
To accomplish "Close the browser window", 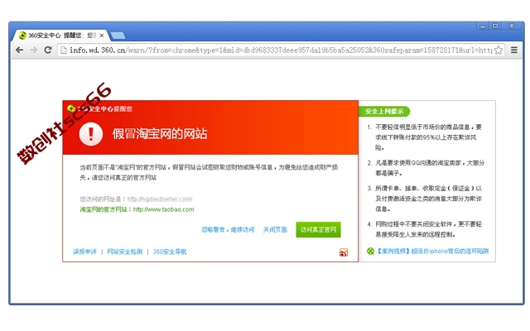I will 512,26.
